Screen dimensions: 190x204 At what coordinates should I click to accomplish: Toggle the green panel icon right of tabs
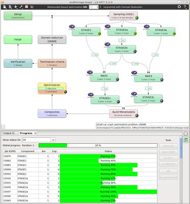[185, 140]
